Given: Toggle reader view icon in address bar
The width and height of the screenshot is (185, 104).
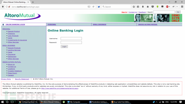Looking at the screenshot, I should pos(89,7).
